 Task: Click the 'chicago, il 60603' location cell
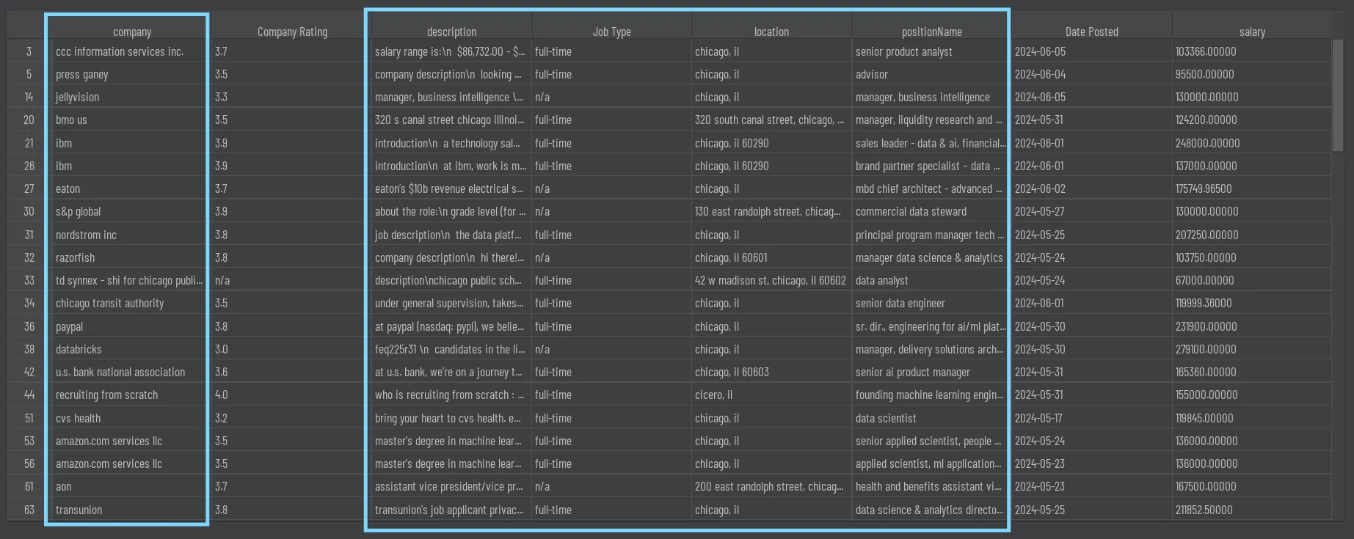tap(771, 372)
